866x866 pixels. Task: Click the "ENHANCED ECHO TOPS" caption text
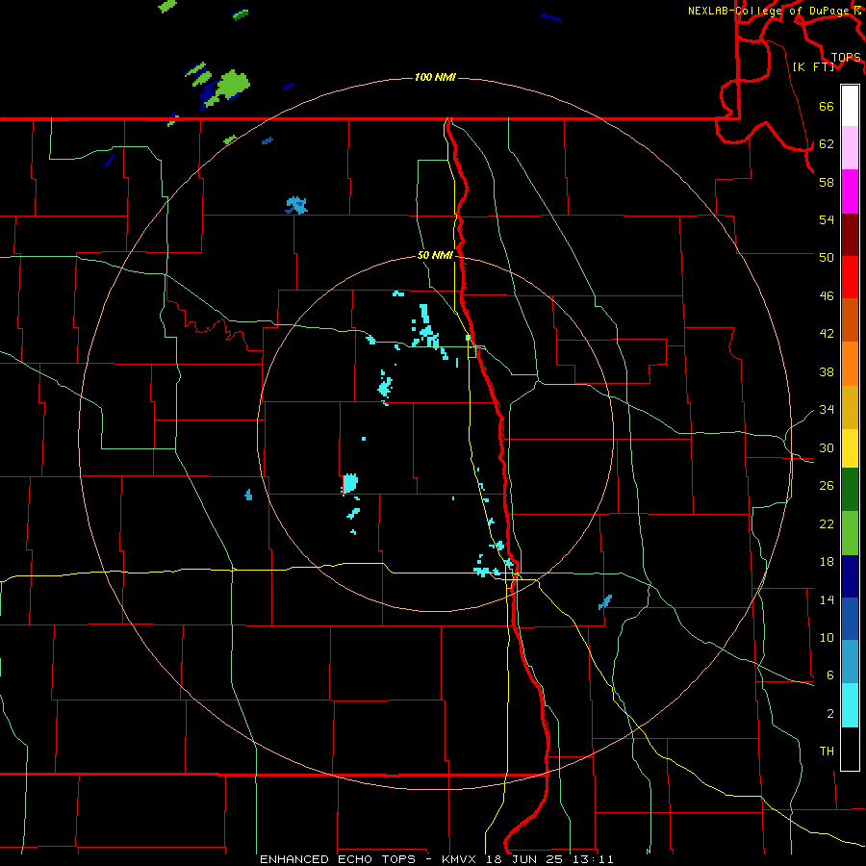tap(338, 859)
